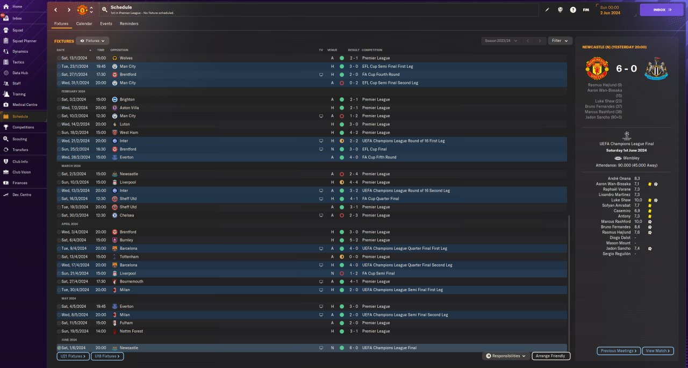The width and height of the screenshot is (688, 368).
Task: Click the crest icon beside the help icon
Action: click(560, 10)
